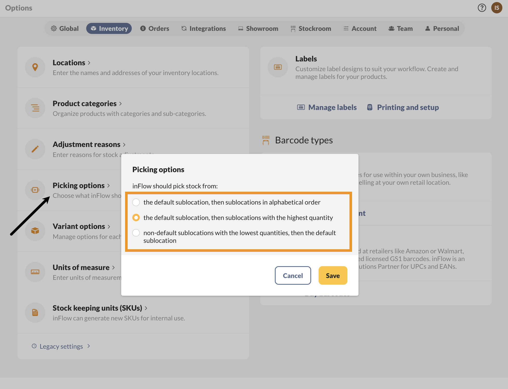This screenshot has height=389, width=508.
Task: Select lowest quantities non-default sublocation option
Action: (x=136, y=233)
